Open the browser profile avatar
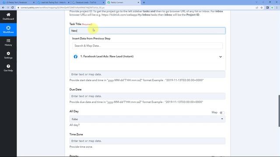This screenshot has height=157, width=280. (x=272, y=7)
